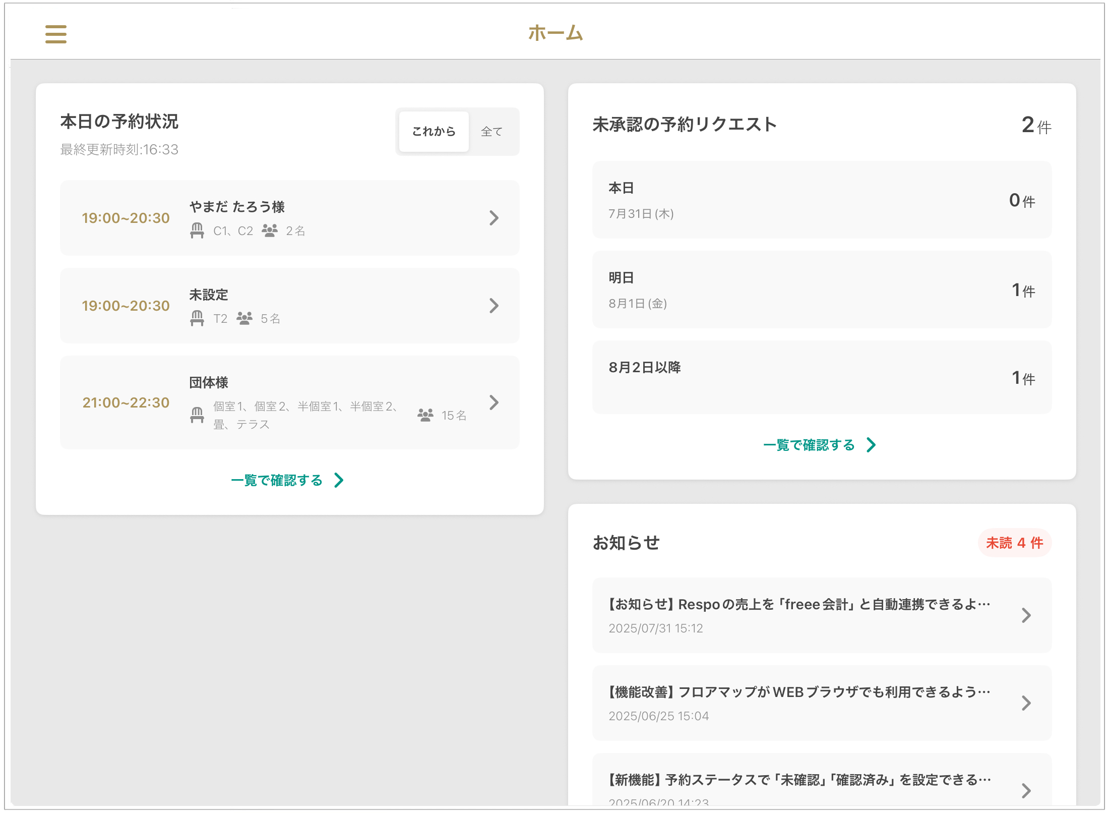
Task: Click 一覧で確認する under requests
Action: (x=809, y=445)
